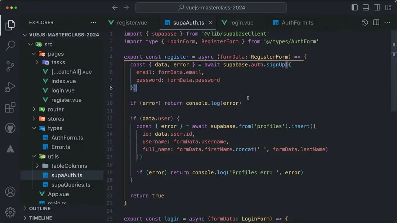Collapse the src folder
Image resolution: width=397 pixels, height=223 pixels.
tap(62, 44)
